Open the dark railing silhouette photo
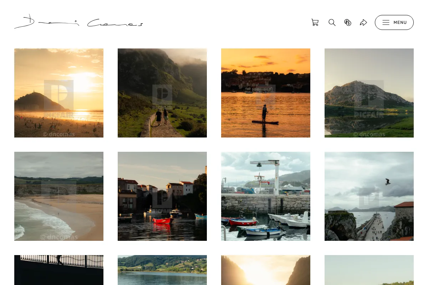This screenshot has height=285, width=428. [59, 270]
